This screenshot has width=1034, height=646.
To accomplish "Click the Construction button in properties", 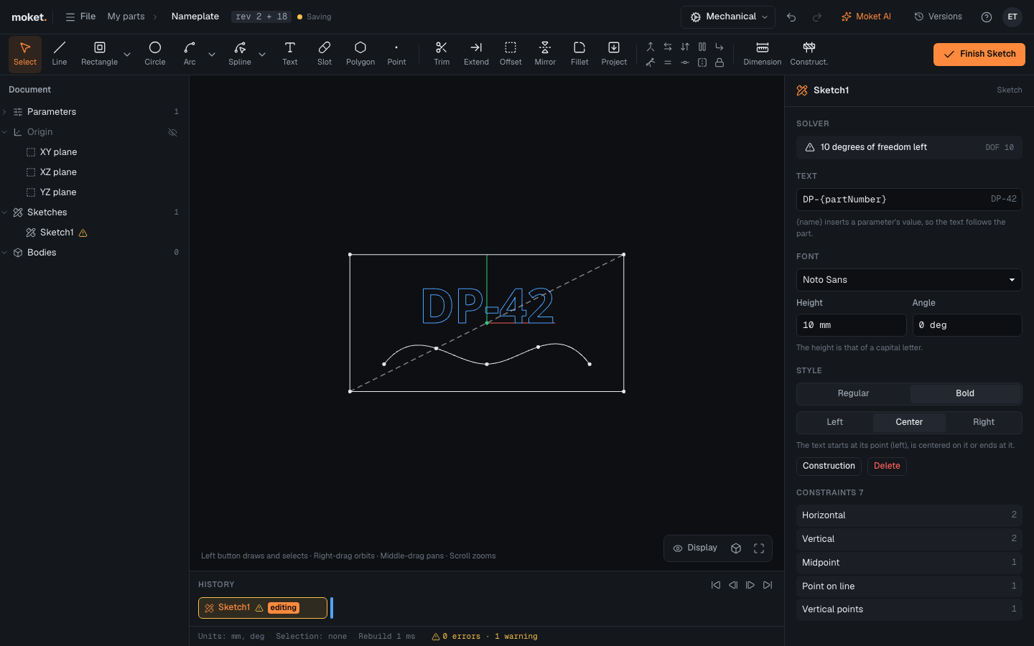I will (x=829, y=466).
